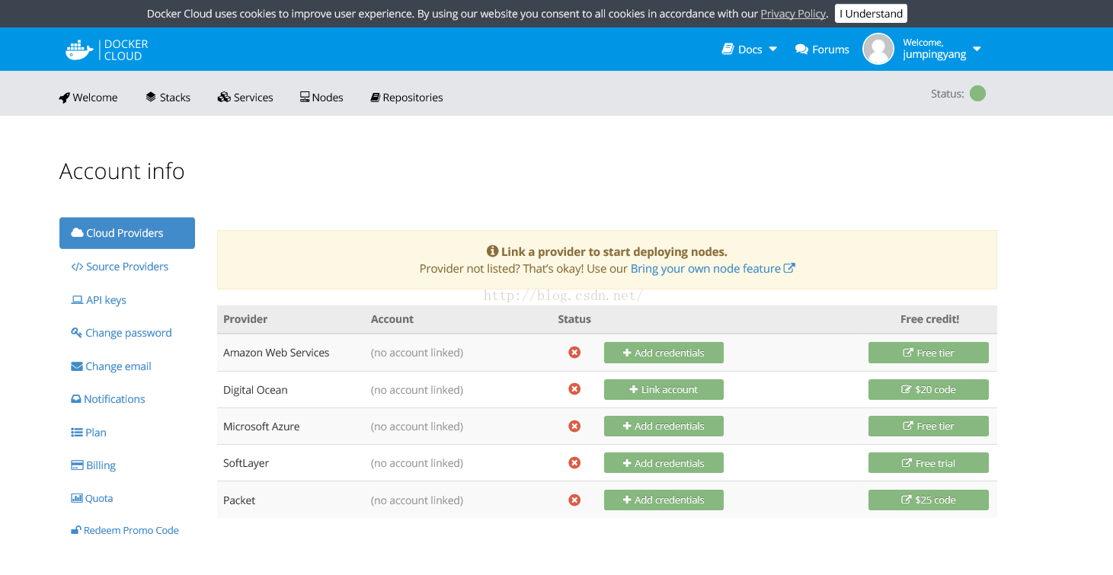Click the red status icon for Amazon Web Services
Screen dimensions: 1113x575
point(574,353)
